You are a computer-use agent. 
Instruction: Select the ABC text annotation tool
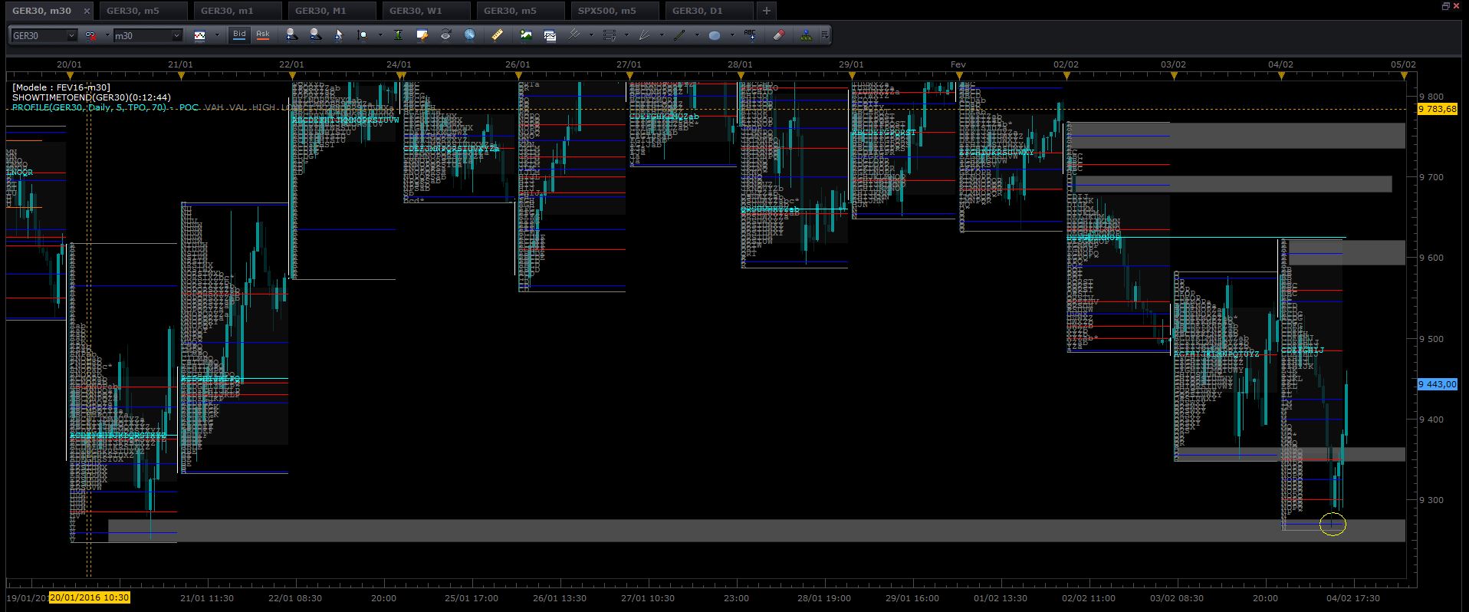[x=750, y=35]
